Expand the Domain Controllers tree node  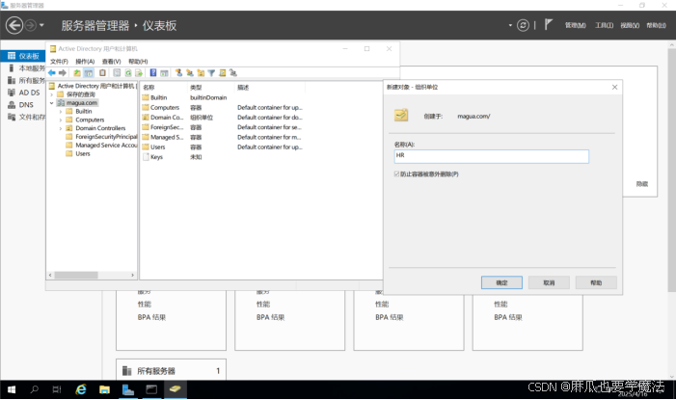(x=61, y=128)
